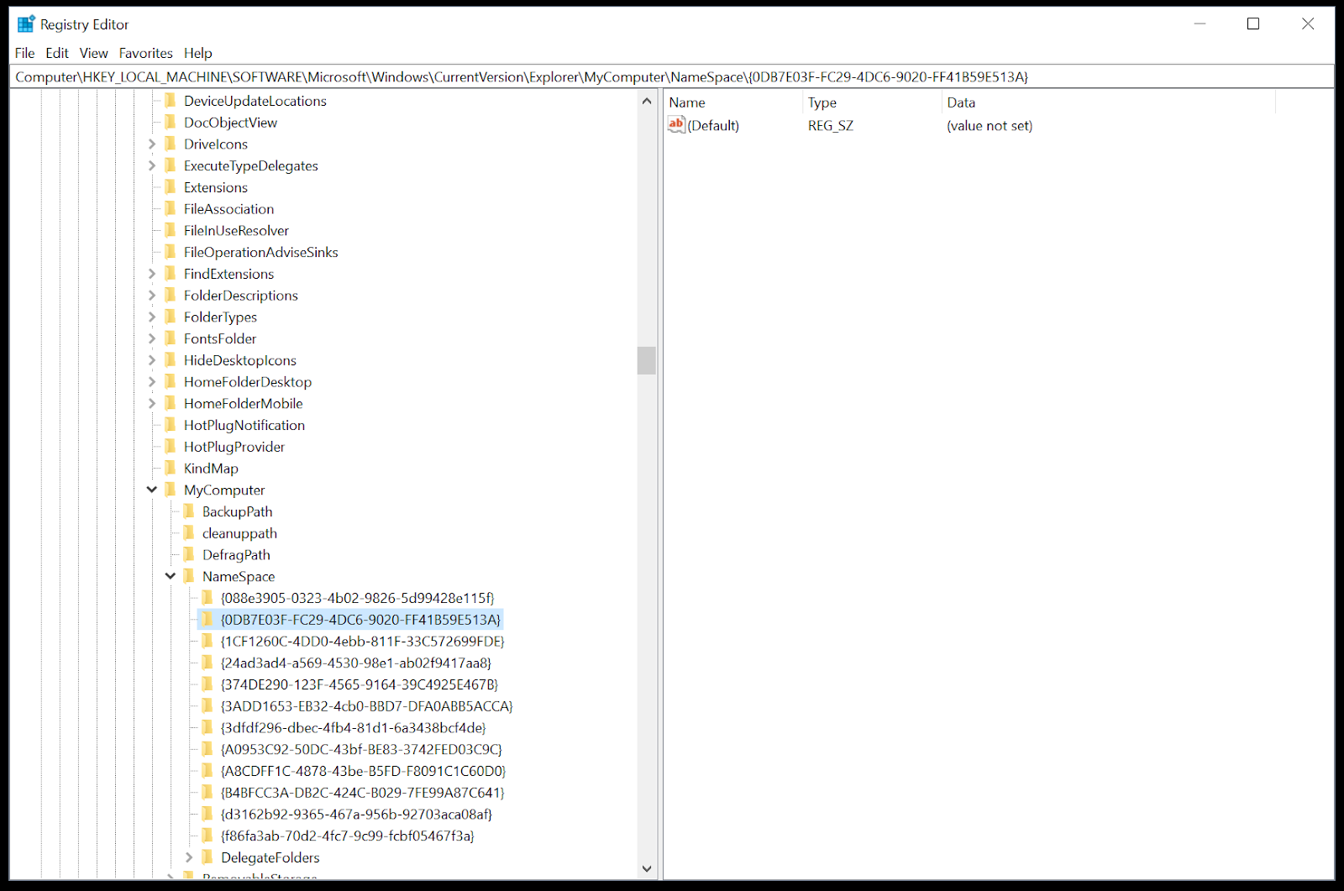The width and height of the screenshot is (1344, 891).
Task: Click the registry path address bar
Action: [x=672, y=76]
